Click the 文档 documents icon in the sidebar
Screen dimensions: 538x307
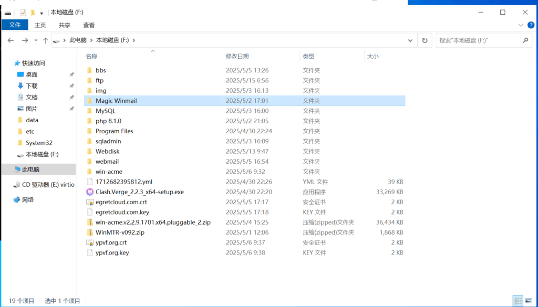coord(20,97)
